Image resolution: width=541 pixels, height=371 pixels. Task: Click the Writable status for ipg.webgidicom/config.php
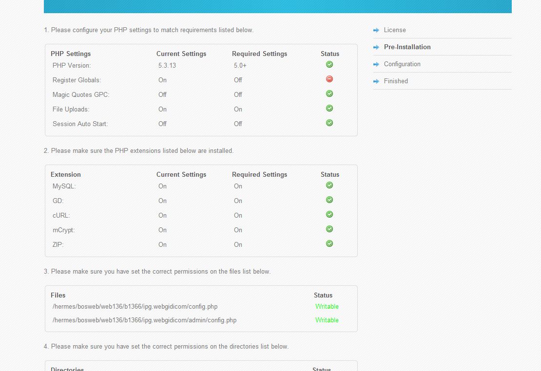[327, 307]
